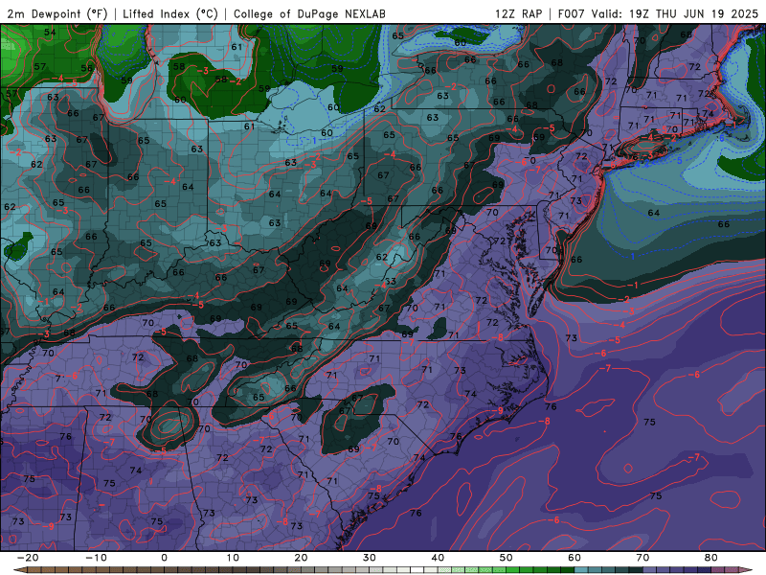Click the '2m Dewpoint (°F)' title text
Viewport: 766px width, 575px height.
(57, 13)
